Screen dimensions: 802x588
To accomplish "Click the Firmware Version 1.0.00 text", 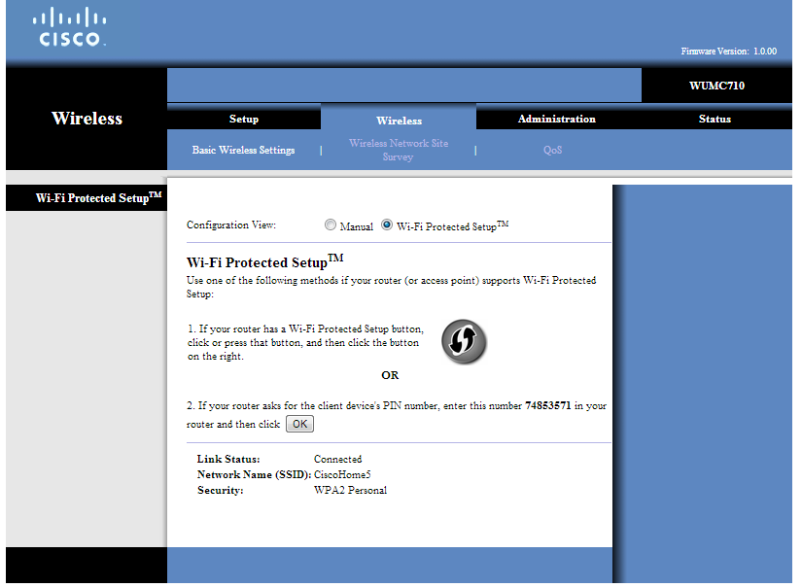I will point(728,52).
